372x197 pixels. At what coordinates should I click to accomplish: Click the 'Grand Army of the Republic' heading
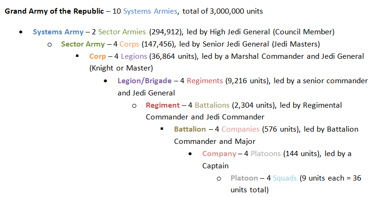tap(55, 11)
